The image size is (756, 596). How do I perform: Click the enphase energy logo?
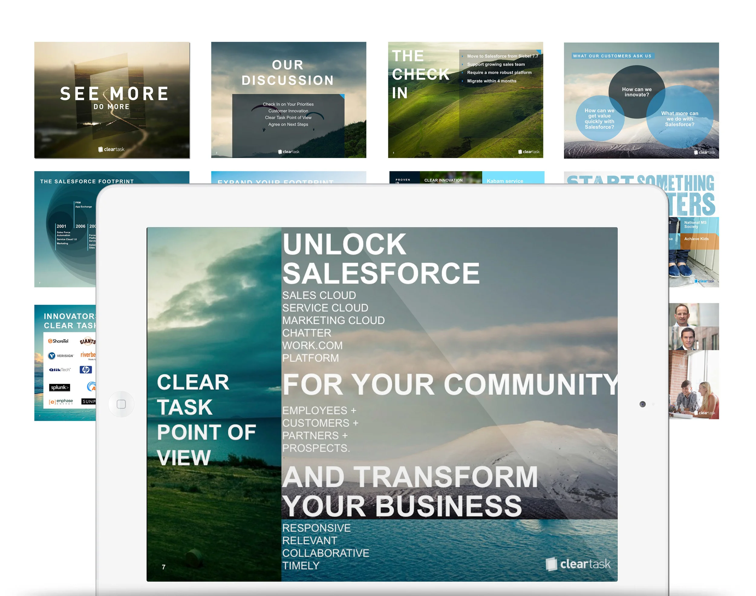61,402
